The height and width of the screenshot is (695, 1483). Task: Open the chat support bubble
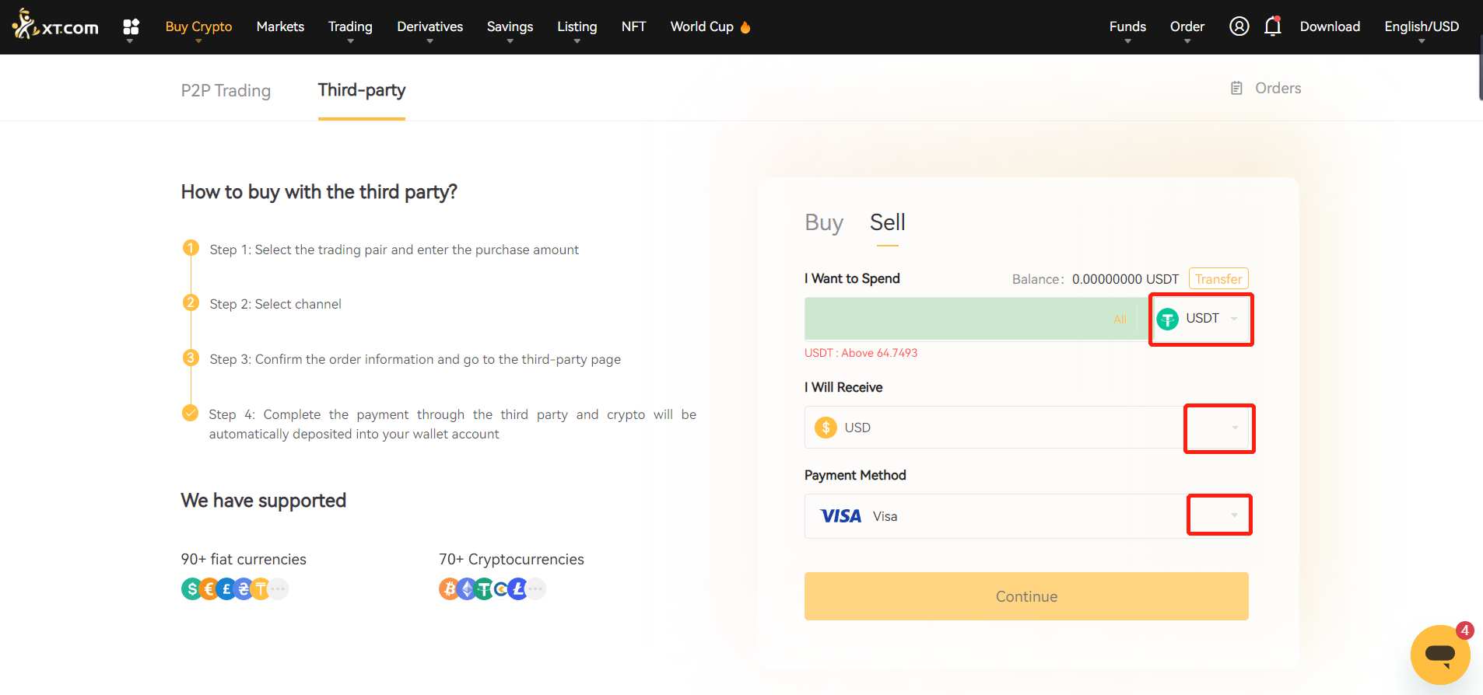click(1439, 654)
